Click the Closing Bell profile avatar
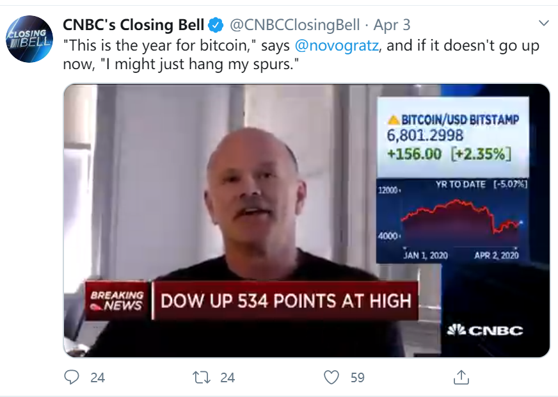 (x=29, y=40)
